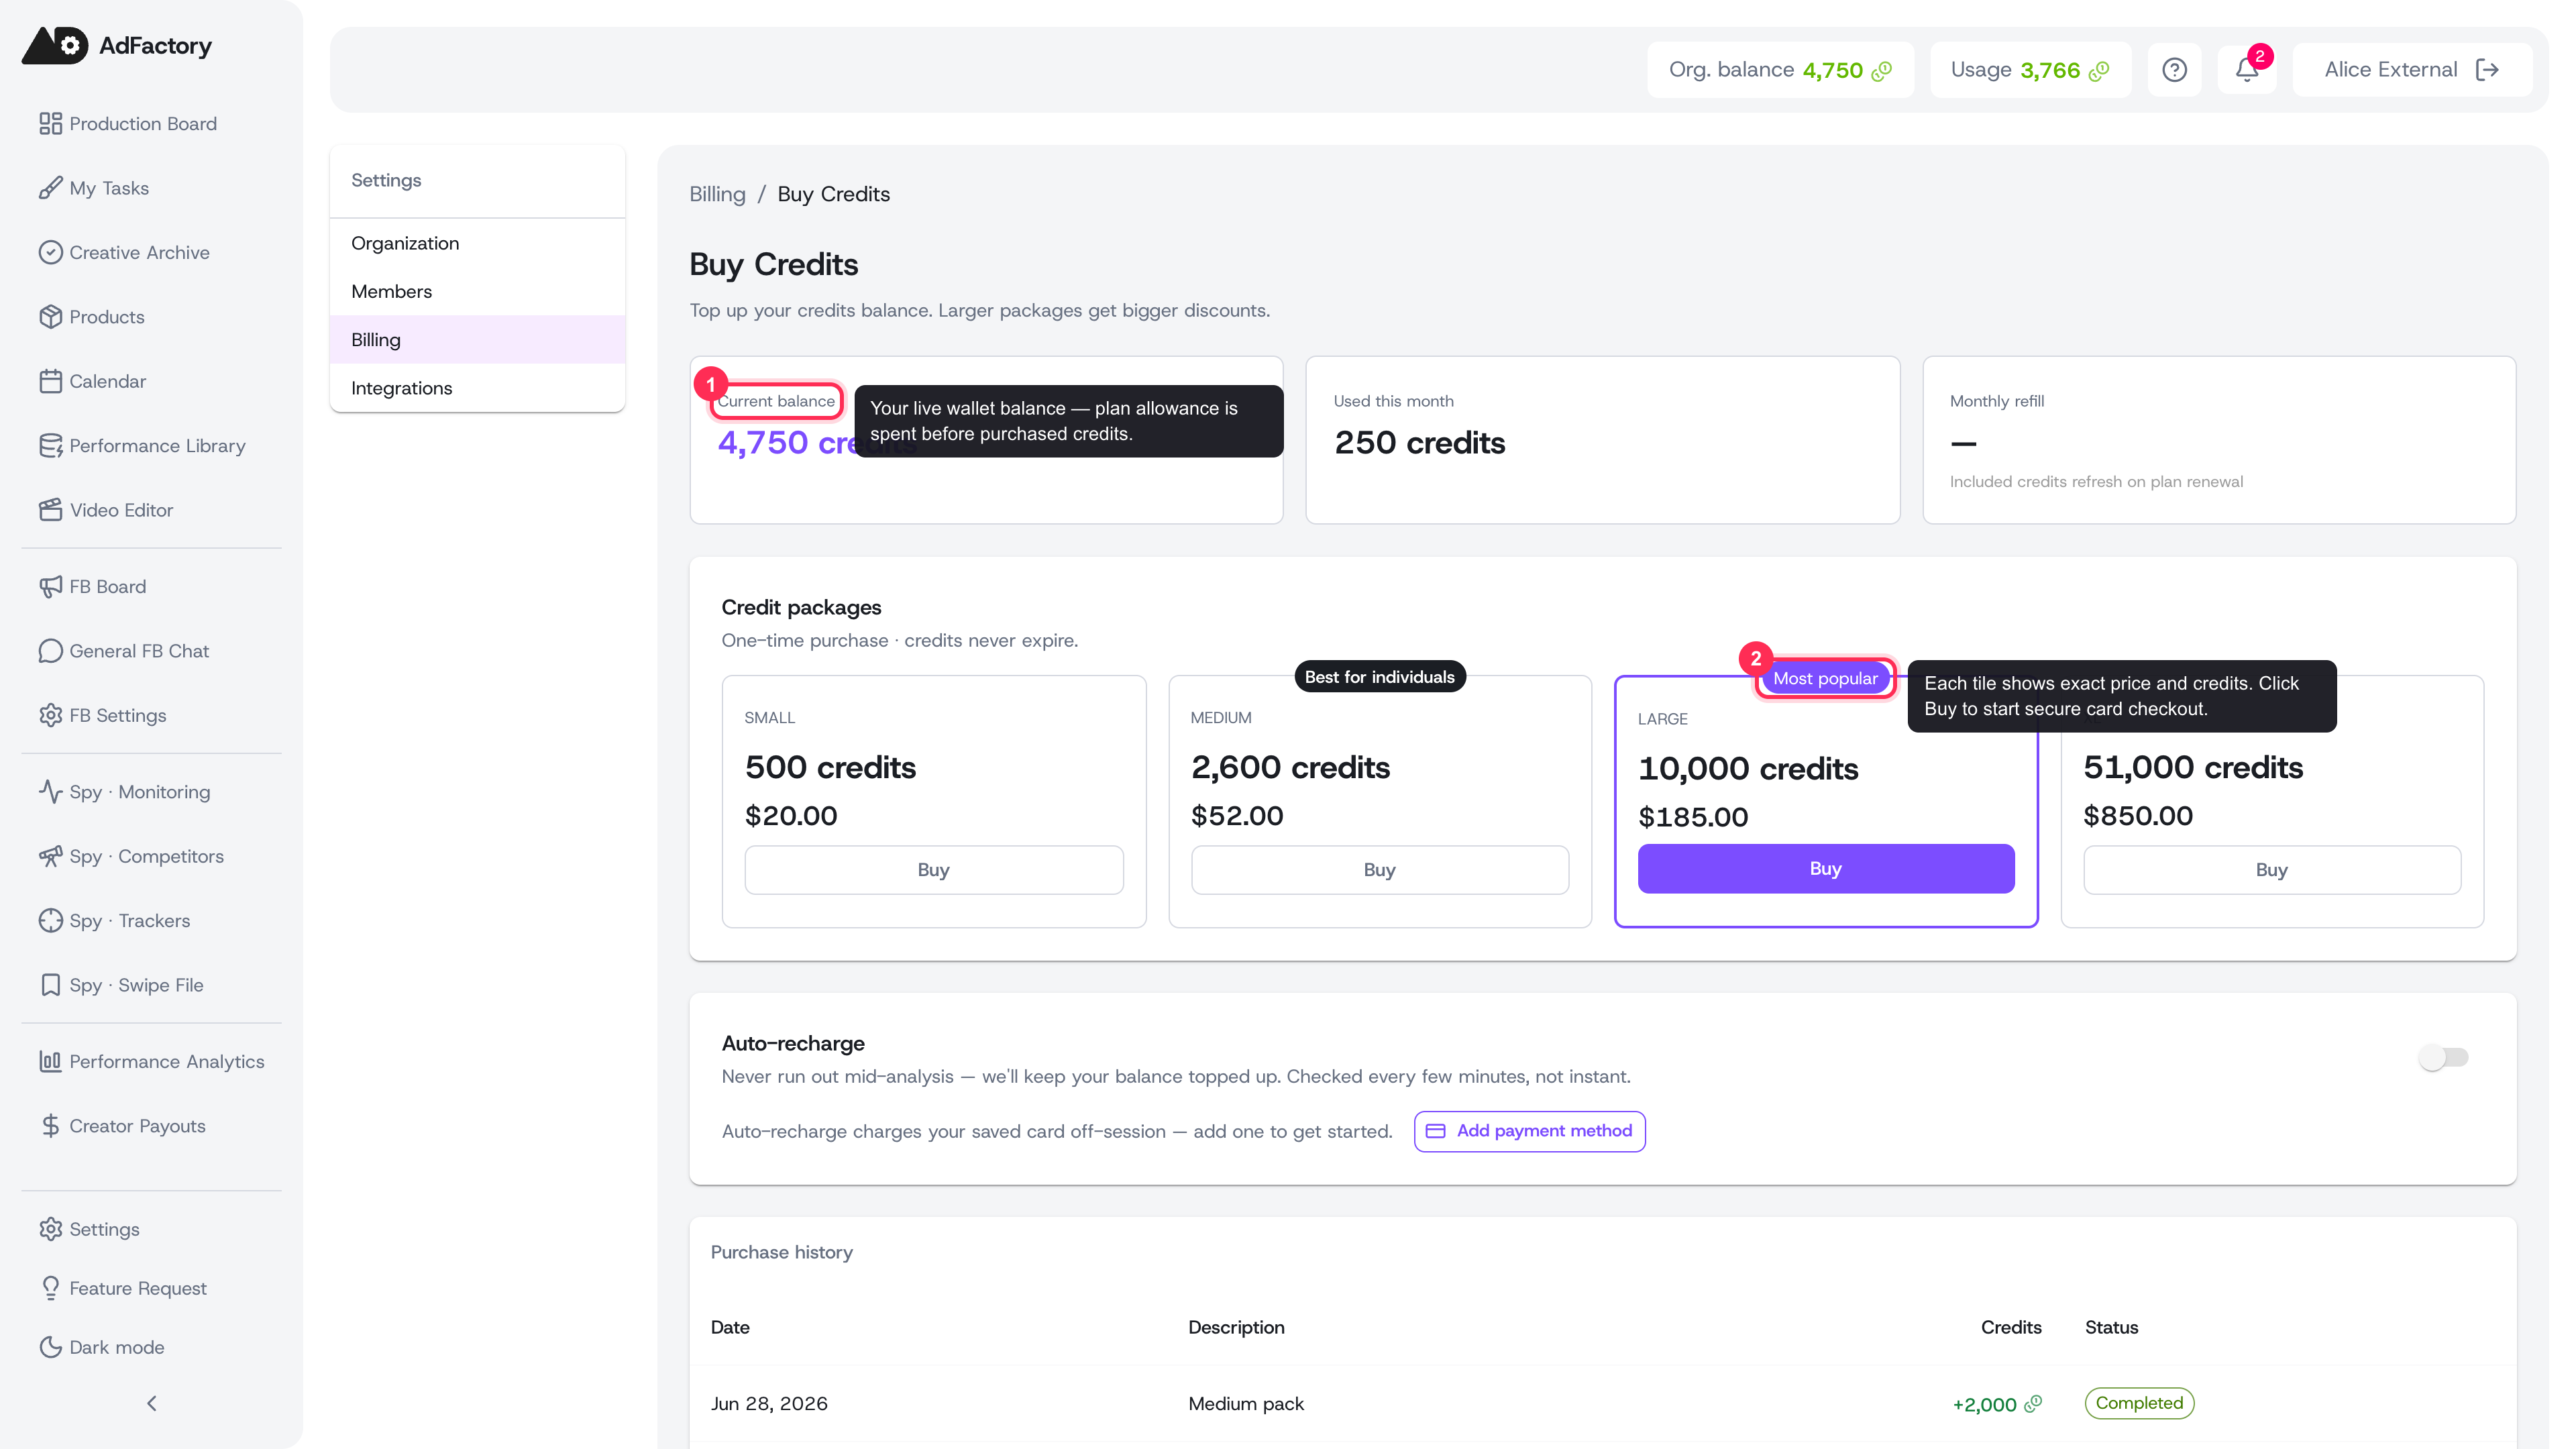Click the Jun 28, 2026 date cell
Image resolution: width=2576 pixels, height=1449 pixels.
click(x=769, y=1403)
